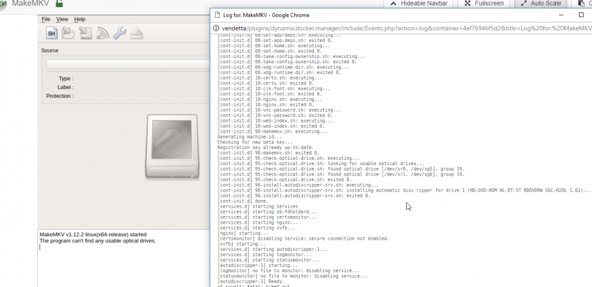Click '[logmonitor] no file to monitor' line
The image size is (592, 287).
(288, 271)
